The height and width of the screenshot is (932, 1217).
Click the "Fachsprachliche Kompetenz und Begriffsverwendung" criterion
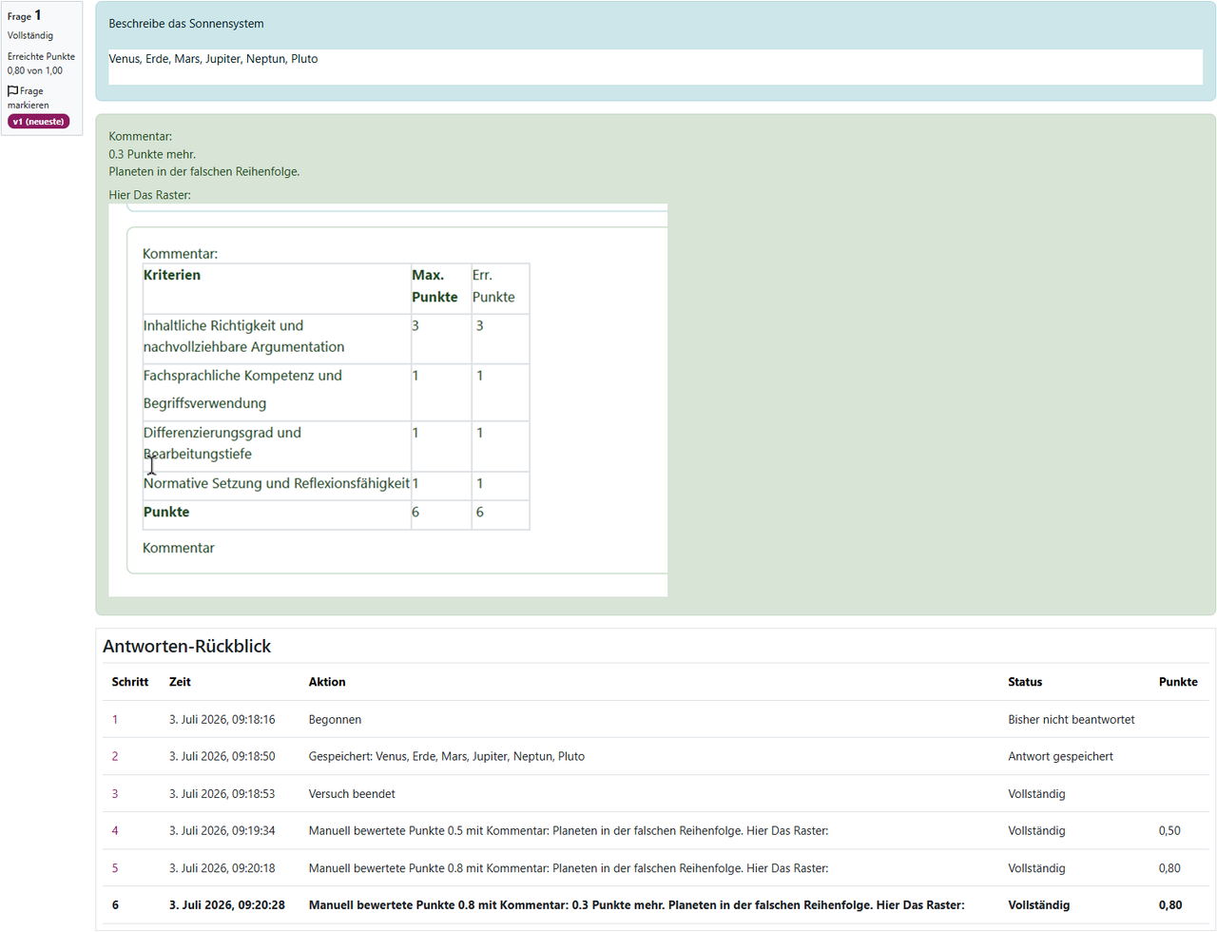coord(242,389)
